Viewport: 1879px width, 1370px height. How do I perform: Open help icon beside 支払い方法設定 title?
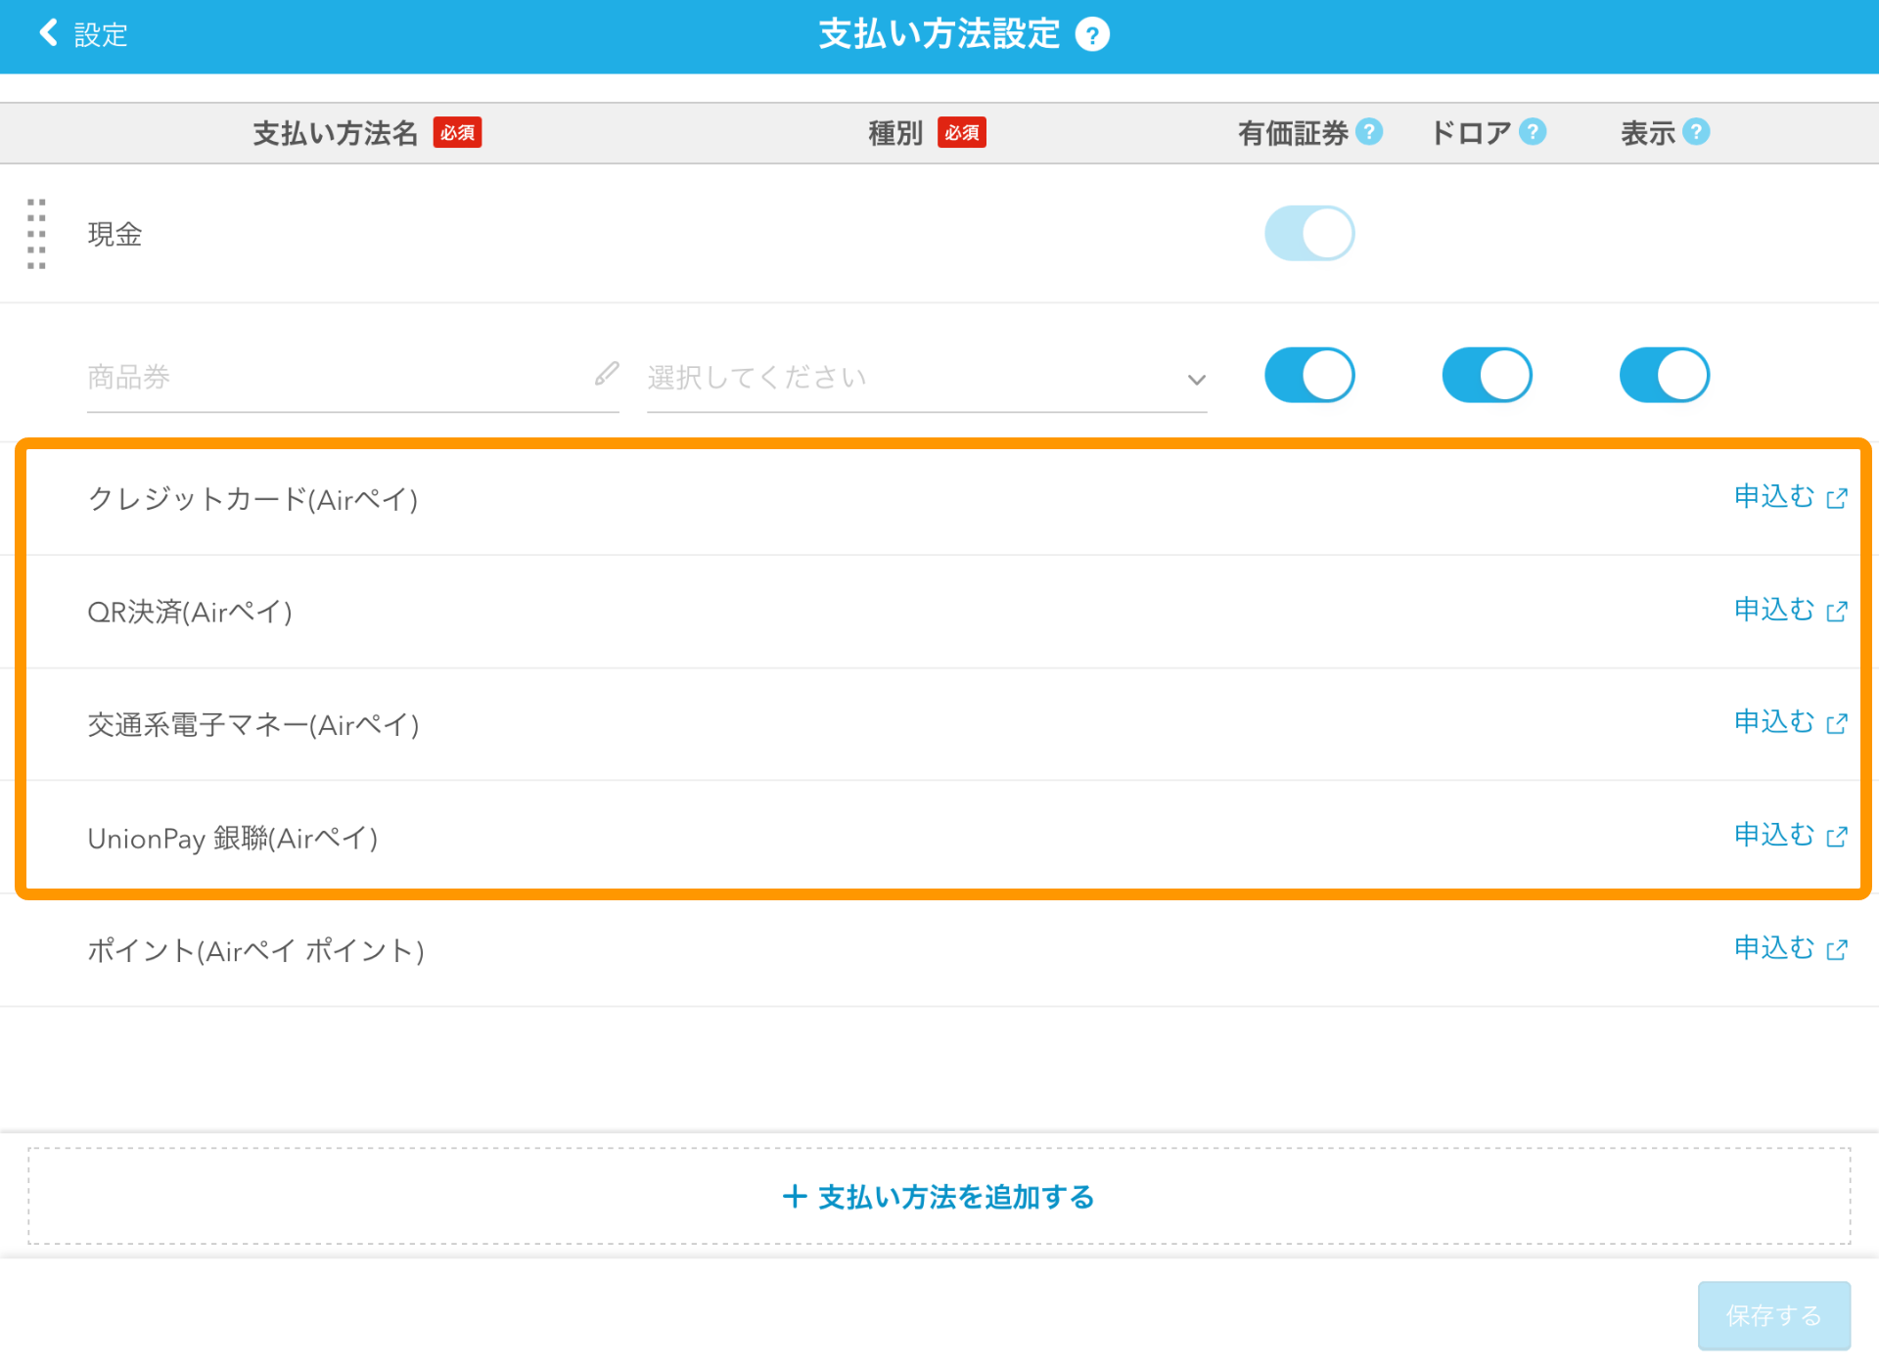click(1092, 35)
